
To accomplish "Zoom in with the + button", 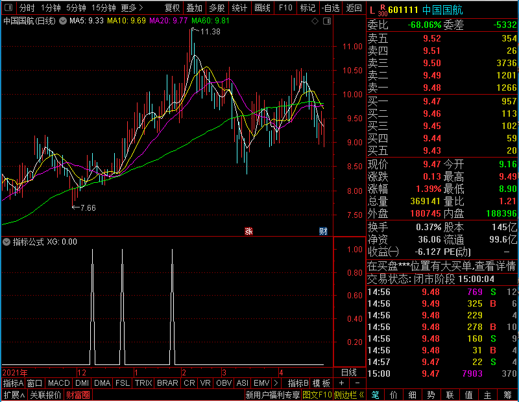I will point(342,383).
